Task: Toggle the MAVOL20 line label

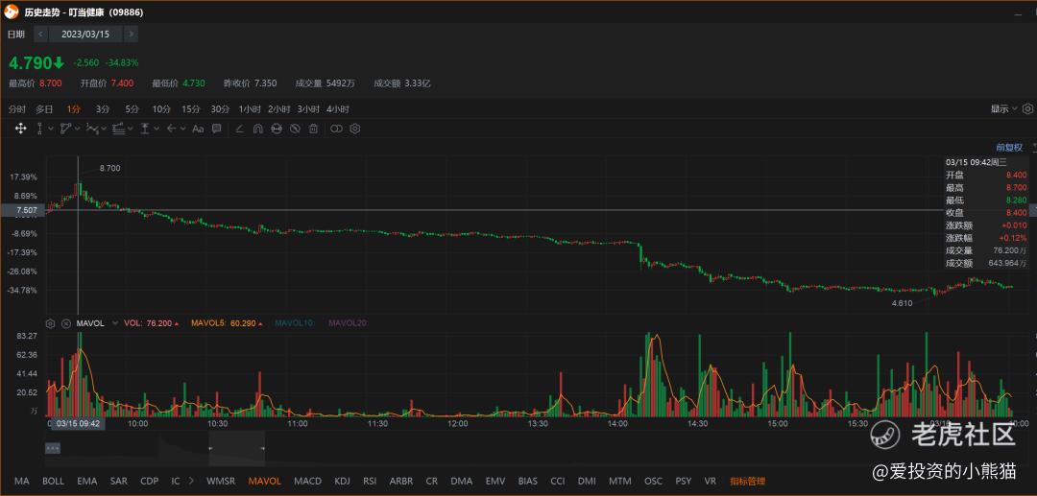Action: coord(348,323)
